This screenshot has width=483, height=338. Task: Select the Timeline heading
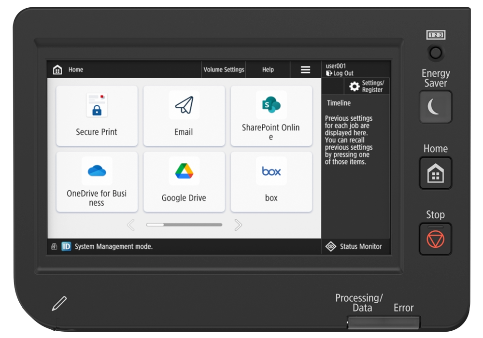point(339,103)
